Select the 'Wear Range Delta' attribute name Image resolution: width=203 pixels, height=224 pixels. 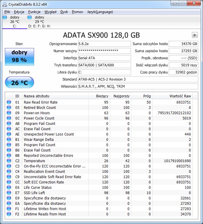pos(39,139)
